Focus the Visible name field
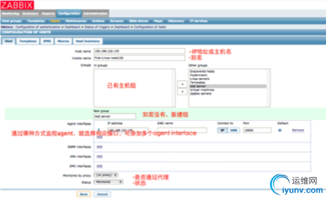The height and width of the screenshot is (199, 326). [x=139, y=58]
